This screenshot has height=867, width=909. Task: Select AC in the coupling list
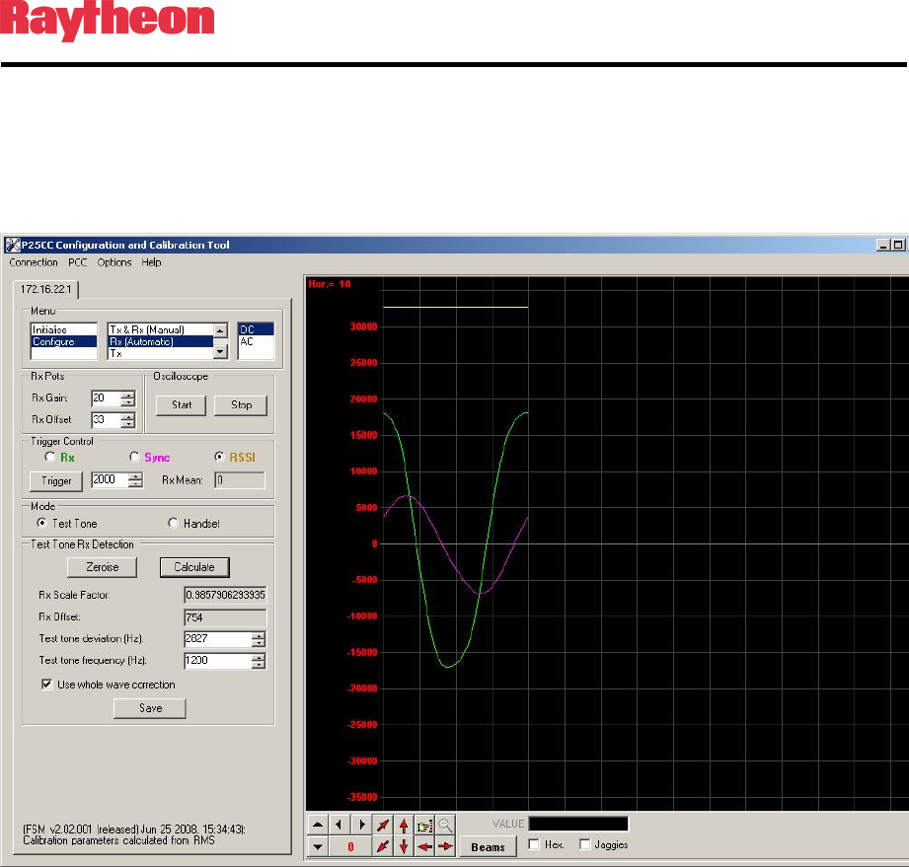point(248,341)
